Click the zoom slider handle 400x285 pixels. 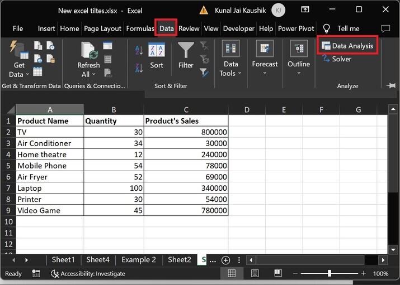[x=329, y=273]
